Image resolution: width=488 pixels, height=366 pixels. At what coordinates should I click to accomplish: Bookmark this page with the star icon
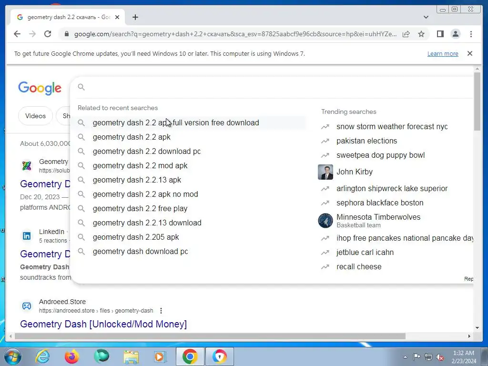pos(421,34)
